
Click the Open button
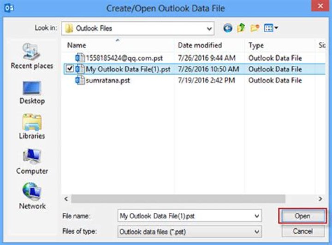click(302, 216)
